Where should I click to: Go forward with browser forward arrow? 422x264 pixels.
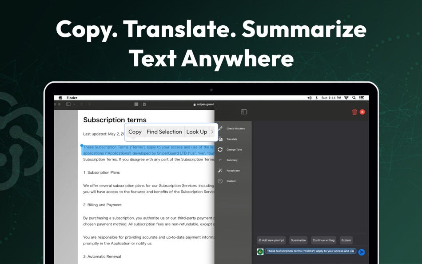90,104
